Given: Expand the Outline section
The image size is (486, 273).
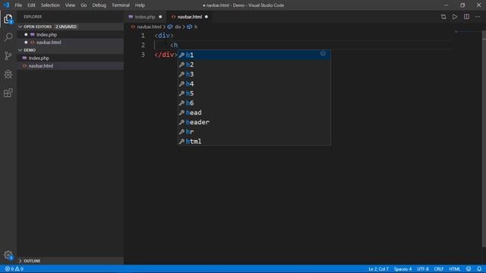Looking at the screenshot, I should [70, 261].
